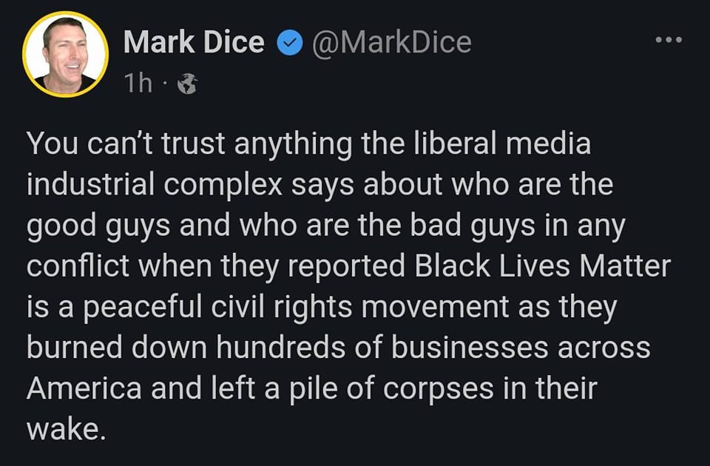The width and height of the screenshot is (710, 466).
Task: Visit the @MarkDice handle link
Action: (x=391, y=43)
